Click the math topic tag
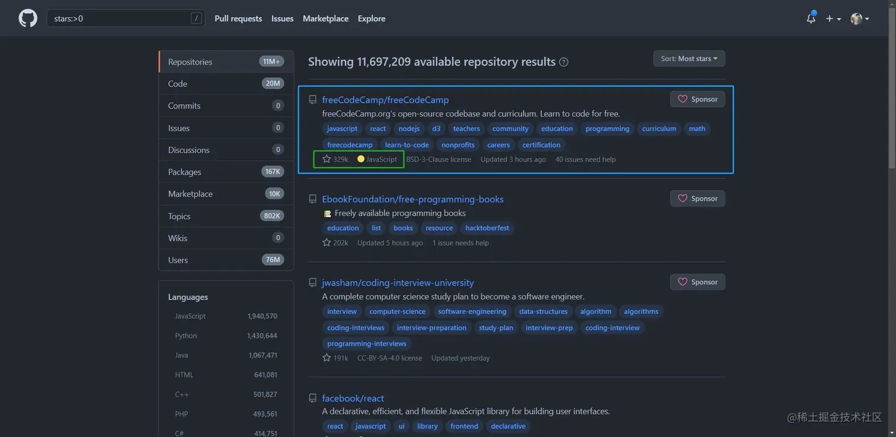The image size is (896, 437). tap(697, 128)
